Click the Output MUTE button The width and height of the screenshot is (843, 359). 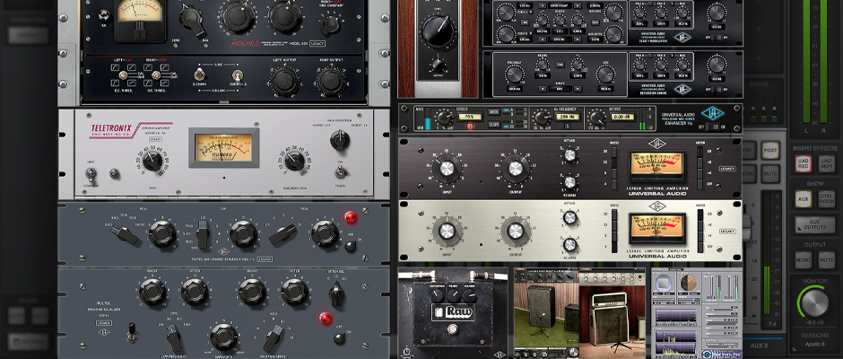[x=826, y=260]
